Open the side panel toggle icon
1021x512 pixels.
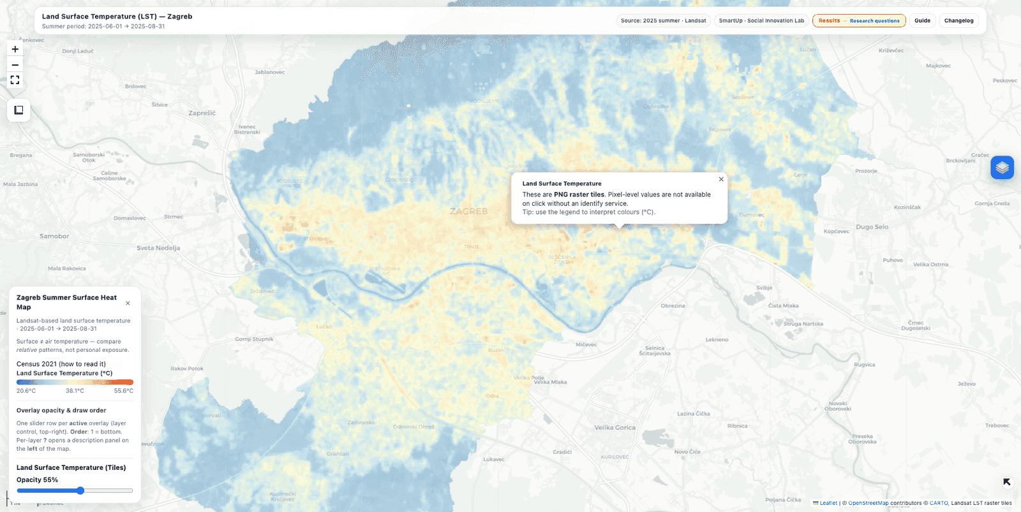coord(19,110)
